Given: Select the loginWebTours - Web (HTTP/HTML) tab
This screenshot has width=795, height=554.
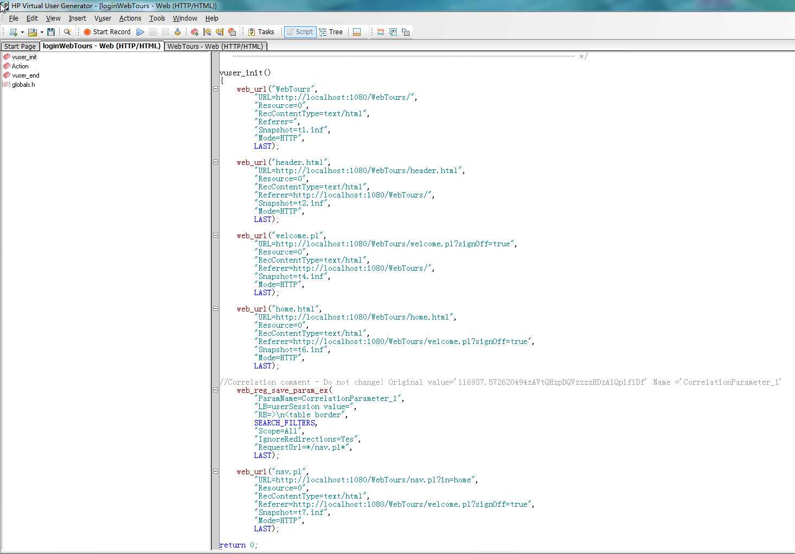Looking at the screenshot, I should tap(102, 46).
